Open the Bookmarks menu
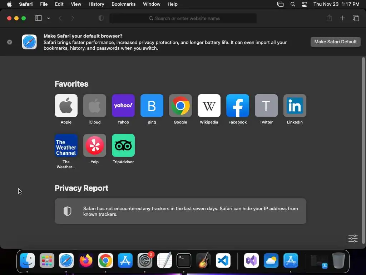Image resolution: width=366 pixels, height=275 pixels. pos(123,4)
